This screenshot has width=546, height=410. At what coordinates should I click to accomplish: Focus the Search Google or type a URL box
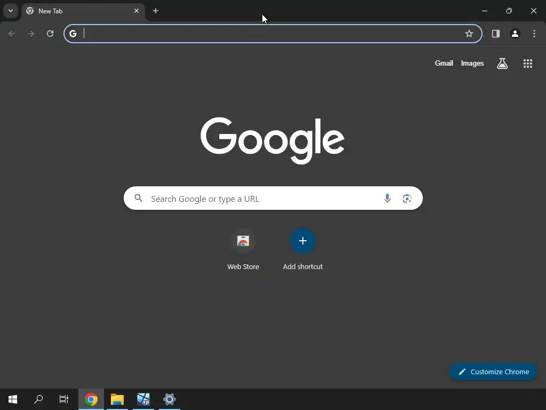click(273, 198)
